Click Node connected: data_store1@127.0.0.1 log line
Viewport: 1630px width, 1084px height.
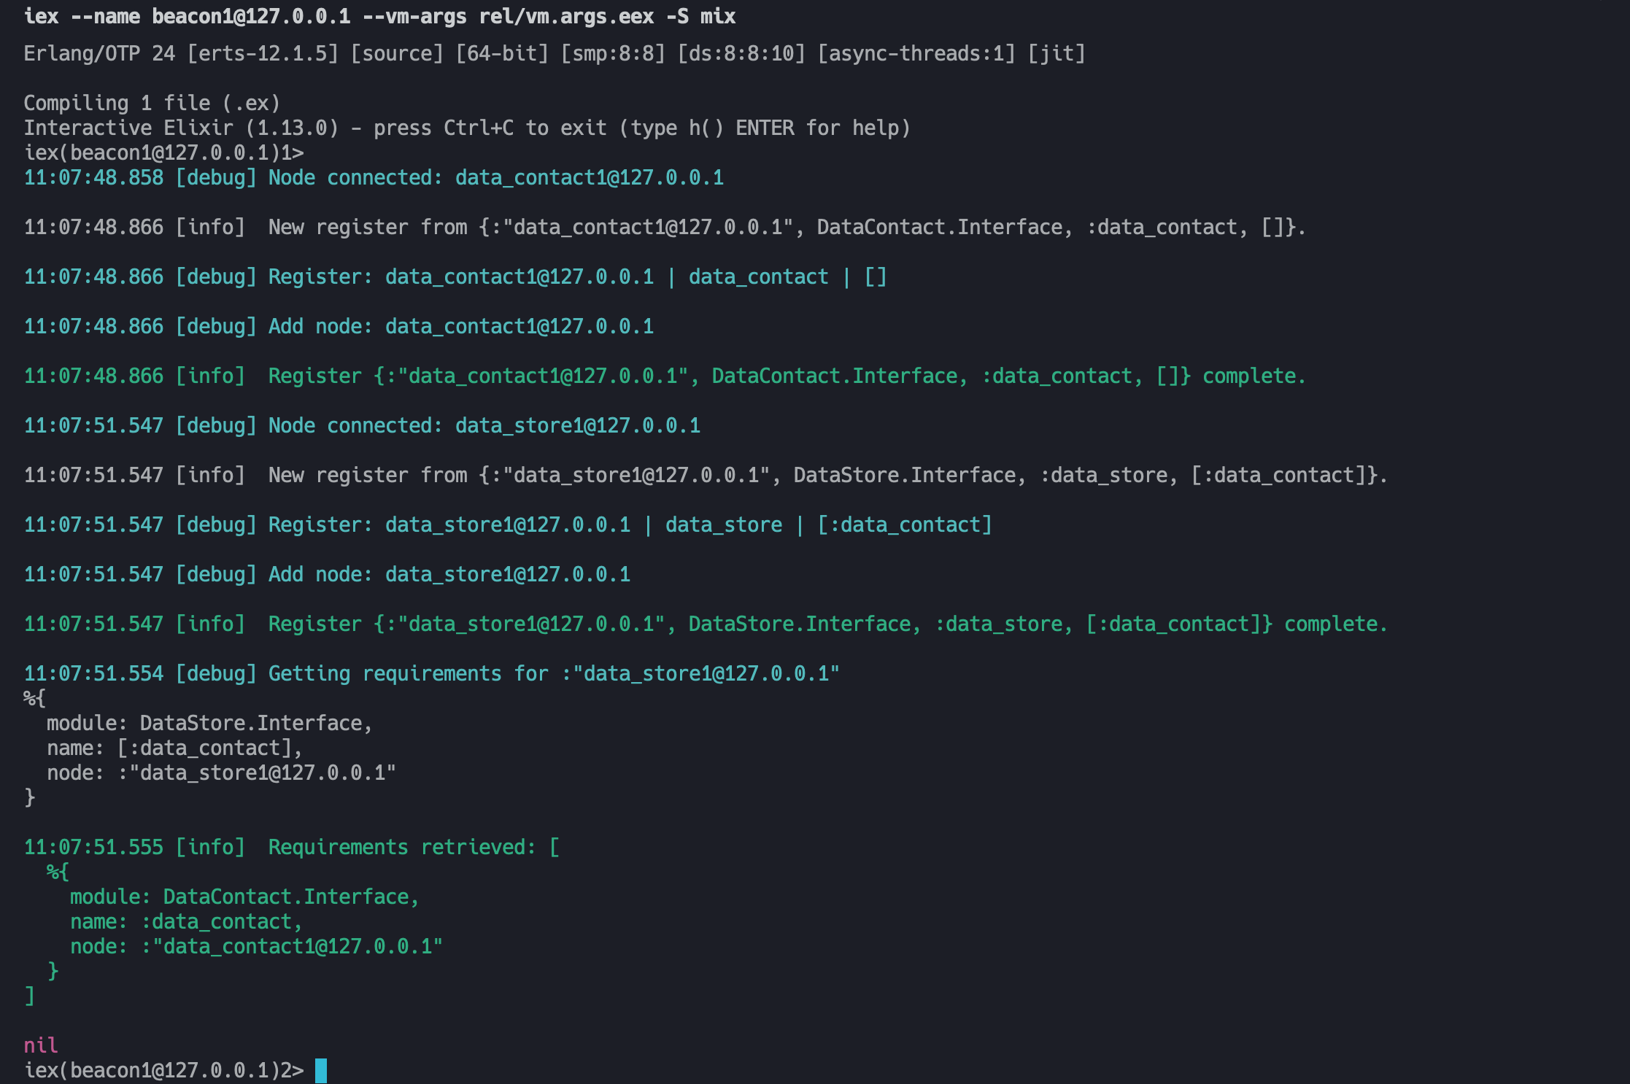(x=362, y=425)
